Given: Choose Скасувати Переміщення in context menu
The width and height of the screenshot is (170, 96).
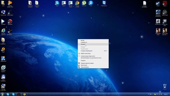Looking at the screenshot, I should coord(93,51).
